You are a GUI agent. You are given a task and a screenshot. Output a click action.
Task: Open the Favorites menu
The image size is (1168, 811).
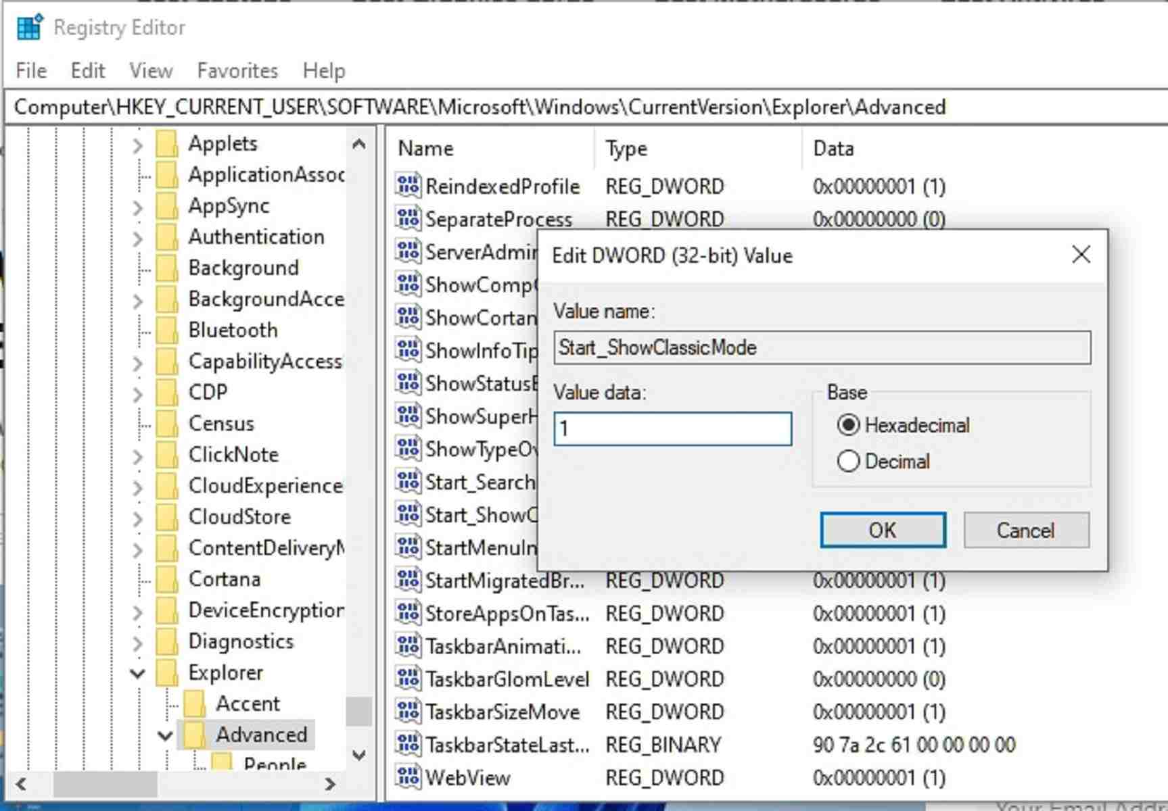236,70
